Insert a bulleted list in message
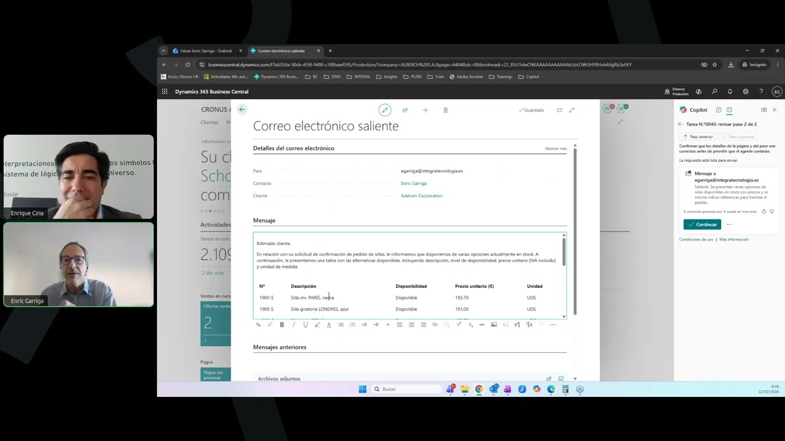Viewport: 785px width, 441px height. [x=340, y=325]
